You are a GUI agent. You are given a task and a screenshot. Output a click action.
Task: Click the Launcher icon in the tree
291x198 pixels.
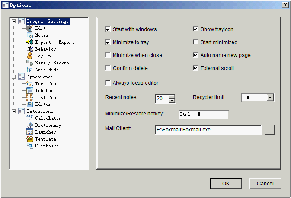[x=30, y=132]
